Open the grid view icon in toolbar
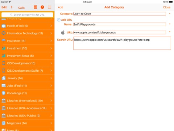 pyautogui.click(x=35, y=7)
